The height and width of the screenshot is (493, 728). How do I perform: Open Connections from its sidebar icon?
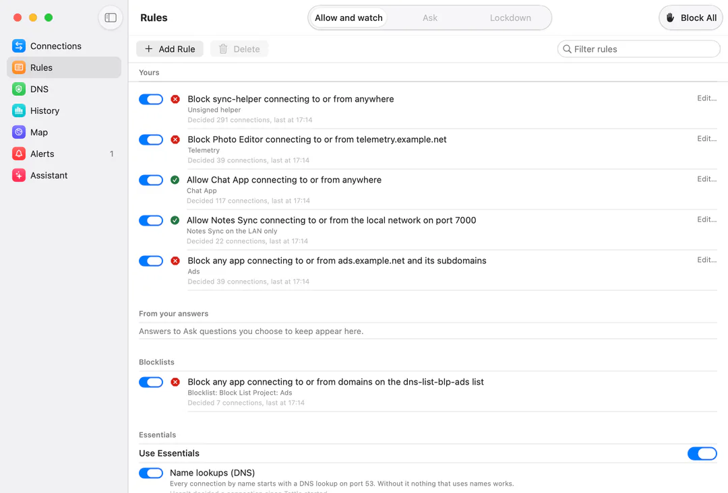click(19, 46)
